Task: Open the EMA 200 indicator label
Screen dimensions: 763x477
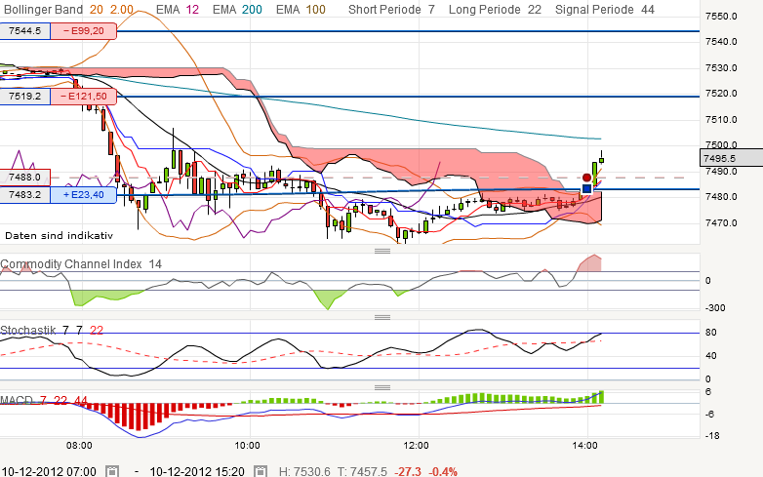Action: pos(237,9)
